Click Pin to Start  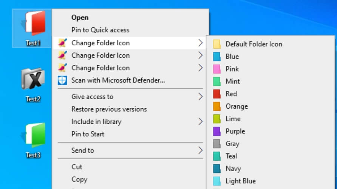(88, 134)
